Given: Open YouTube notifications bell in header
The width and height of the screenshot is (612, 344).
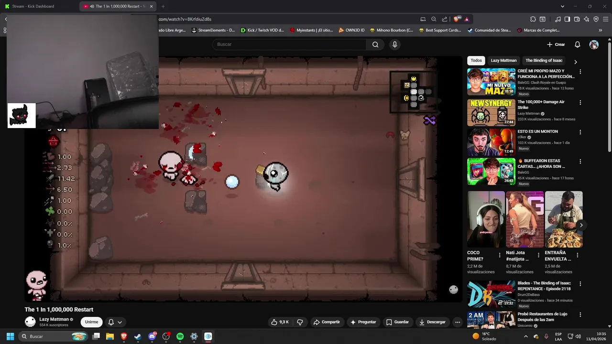Looking at the screenshot, I should coord(577,44).
